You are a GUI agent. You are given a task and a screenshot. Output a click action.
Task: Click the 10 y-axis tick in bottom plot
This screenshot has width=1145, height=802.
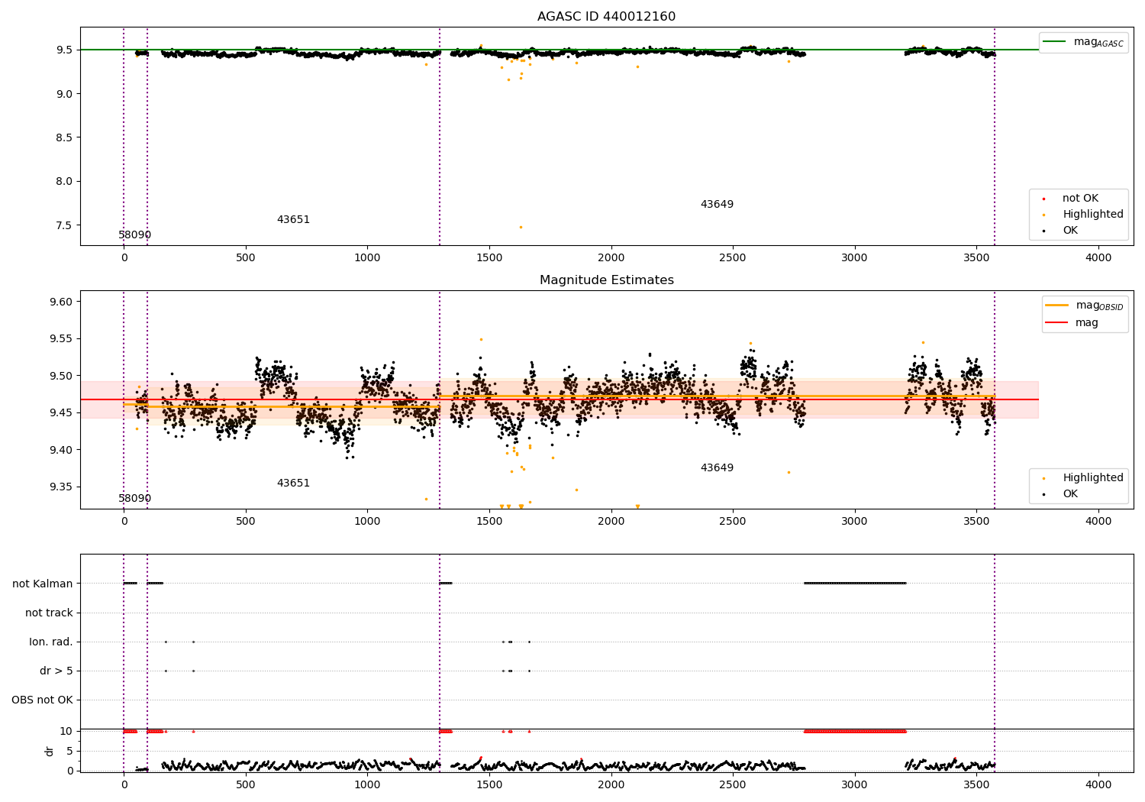tap(67, 732)
